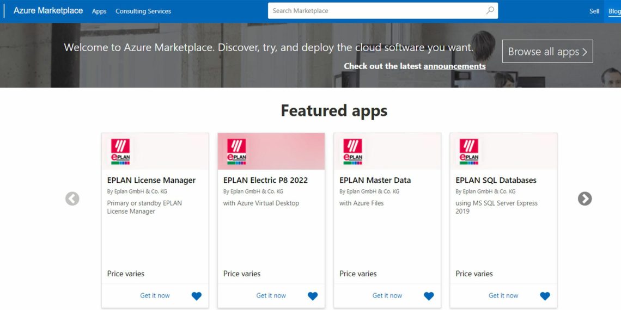This screenshot has height=310, width=621.
Task: Advance carousel with right arrow
Action: [585, 199]
